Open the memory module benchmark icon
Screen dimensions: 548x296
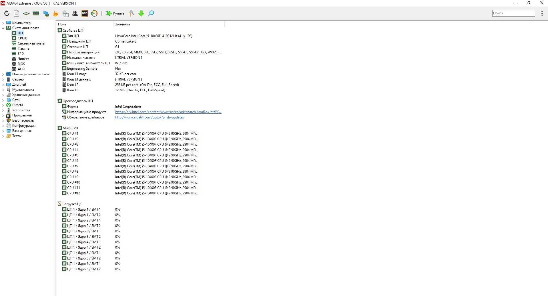click(36, 13)
